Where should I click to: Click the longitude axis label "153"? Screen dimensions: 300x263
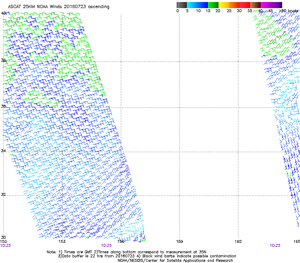[62, 242]
